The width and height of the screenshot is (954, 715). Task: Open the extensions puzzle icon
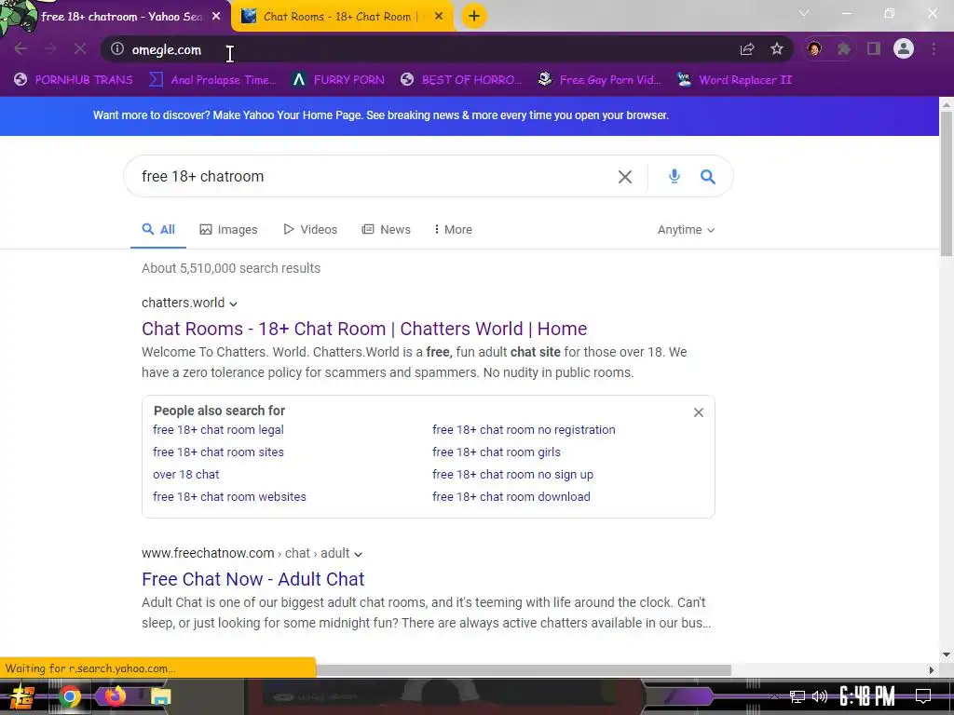point(844,49)
